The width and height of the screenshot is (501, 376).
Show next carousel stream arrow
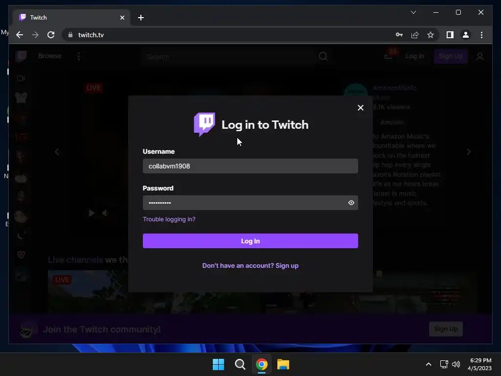tap(468, 152)
